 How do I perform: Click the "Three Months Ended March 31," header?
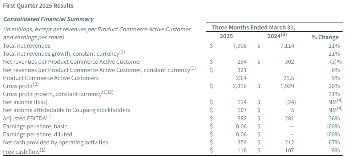click(254, 28)
